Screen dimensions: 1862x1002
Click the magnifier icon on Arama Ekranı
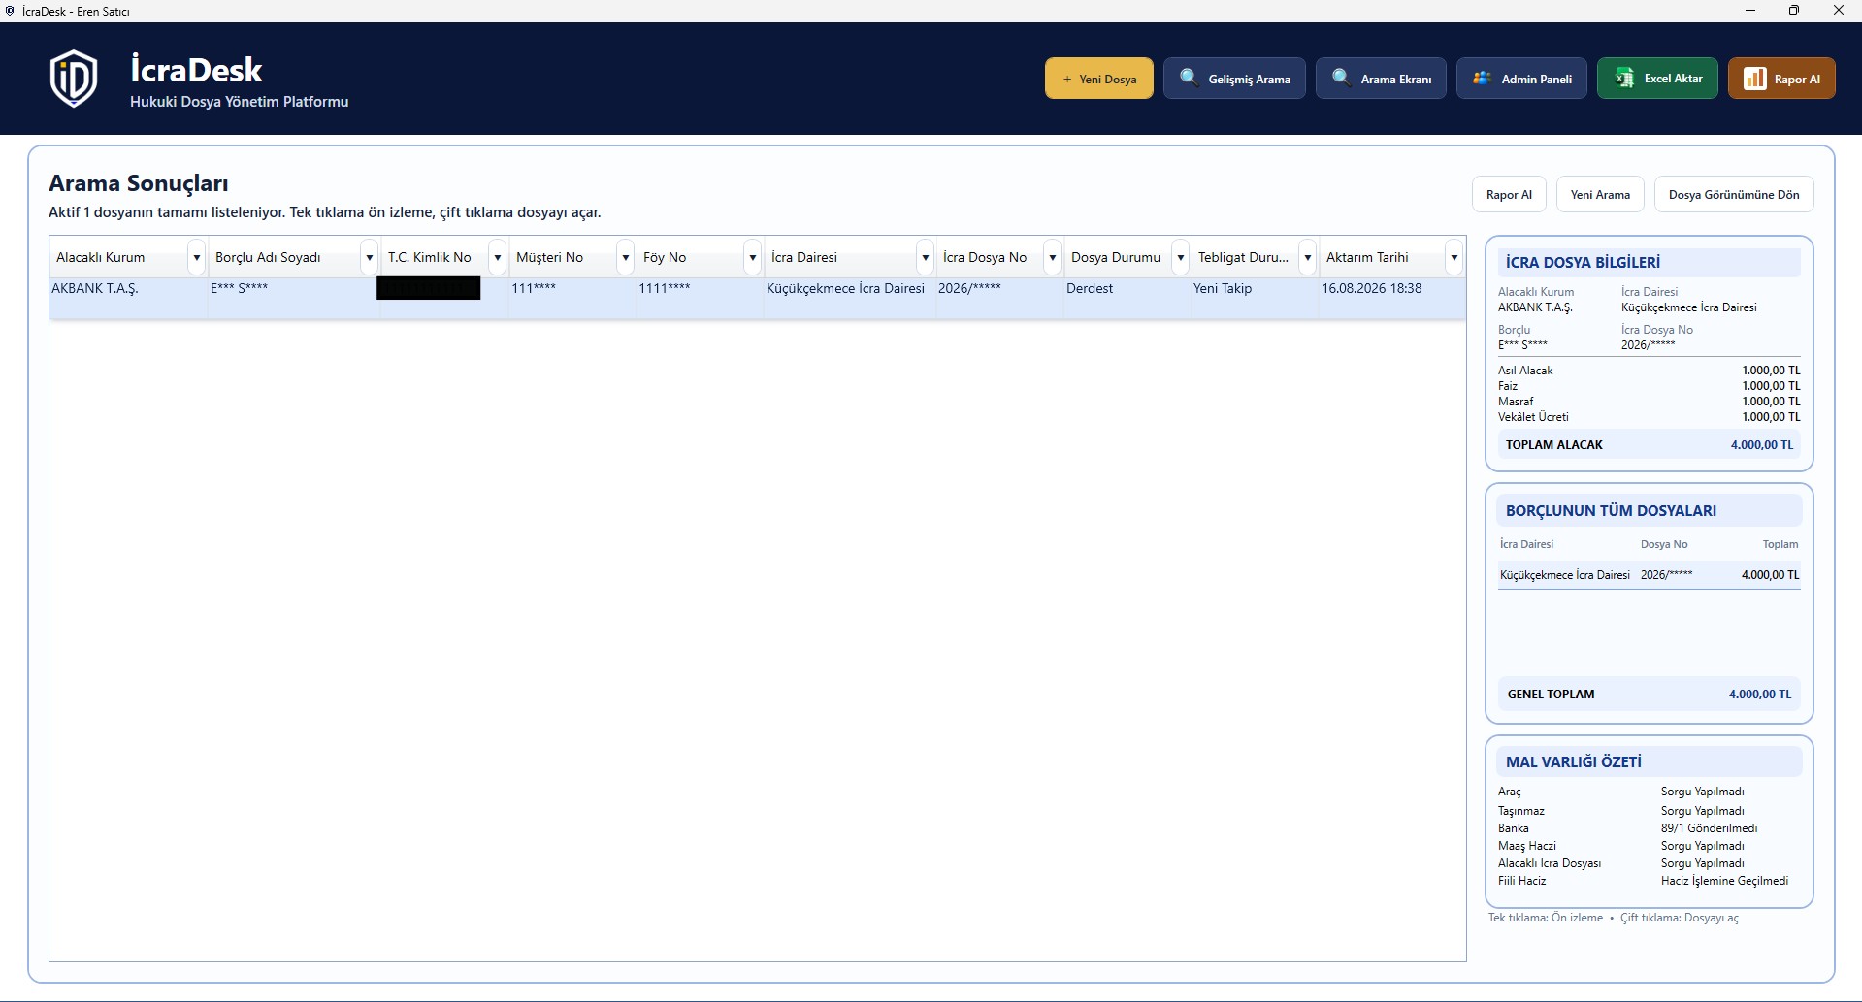click(1341, 78)
